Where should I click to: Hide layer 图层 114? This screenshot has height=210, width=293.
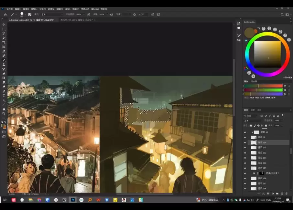click(245, 142)
